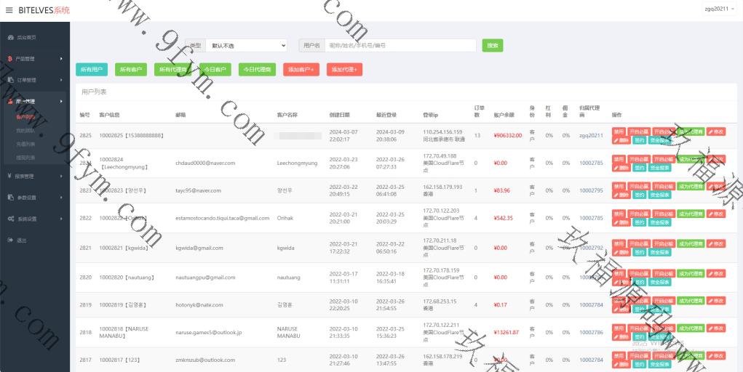Viewport: 743px width, 372px height.
Task: Click the bitcoin icon beside 产品管理
Action: (10, 58)
